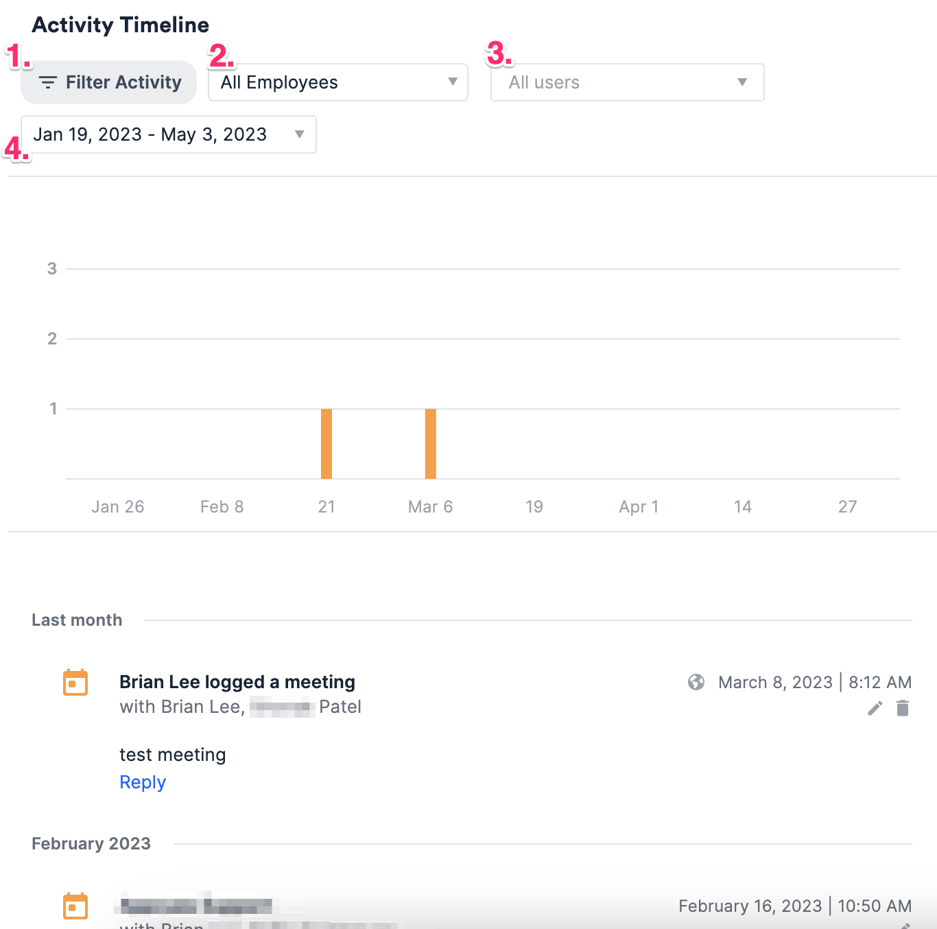937x929 pixels.
Task: Click the Reply link under test meeting
Action: coord(142,781)
